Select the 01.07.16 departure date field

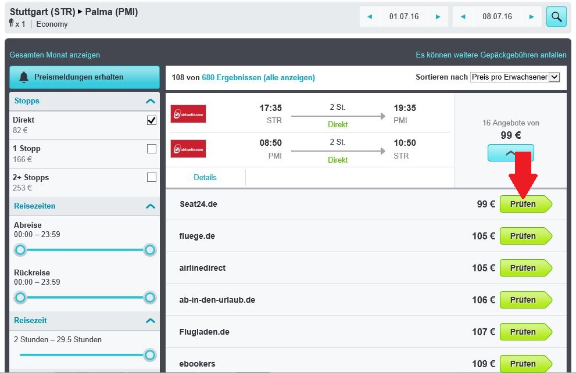tap(404, 16)
